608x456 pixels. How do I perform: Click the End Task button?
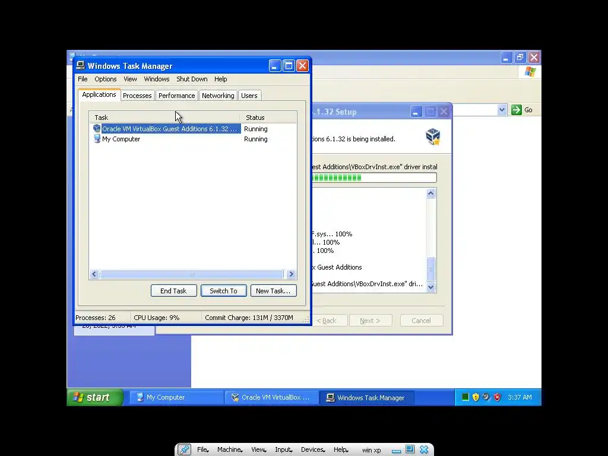(x=174, y=291)
